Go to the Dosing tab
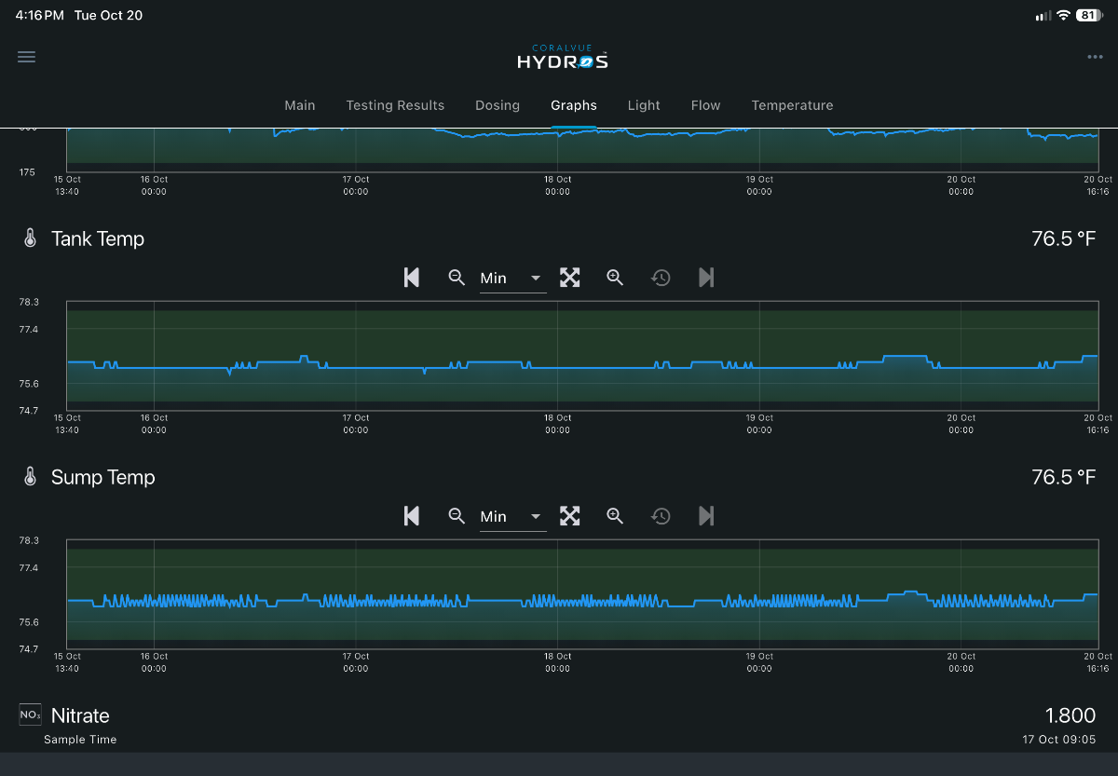The height and width of the screenshot is (776, 1118). (498, 105)
